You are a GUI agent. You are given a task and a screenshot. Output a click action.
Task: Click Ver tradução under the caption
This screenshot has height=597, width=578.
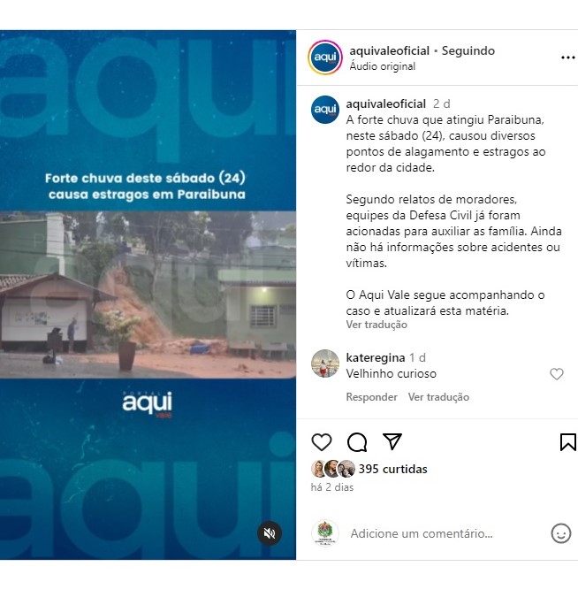point(376,325)
